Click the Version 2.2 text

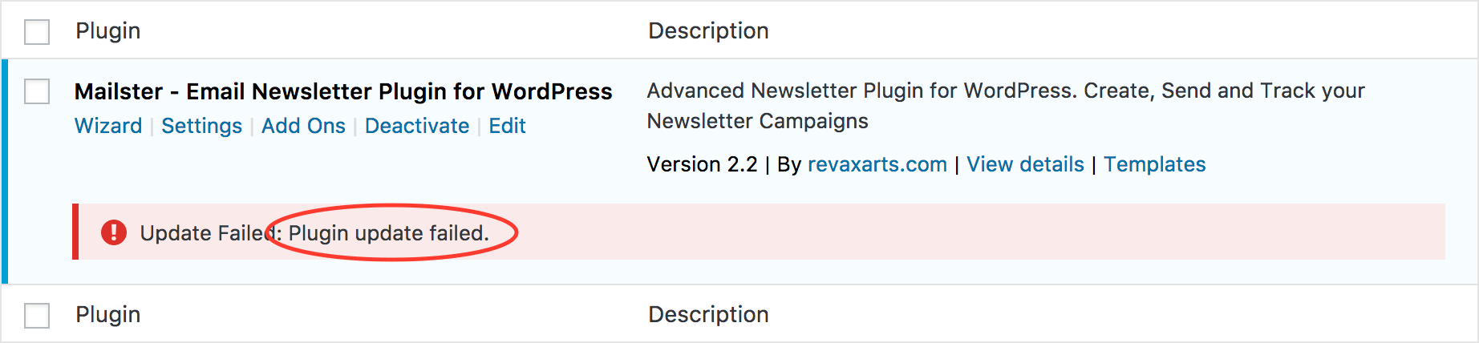[702, 164]
